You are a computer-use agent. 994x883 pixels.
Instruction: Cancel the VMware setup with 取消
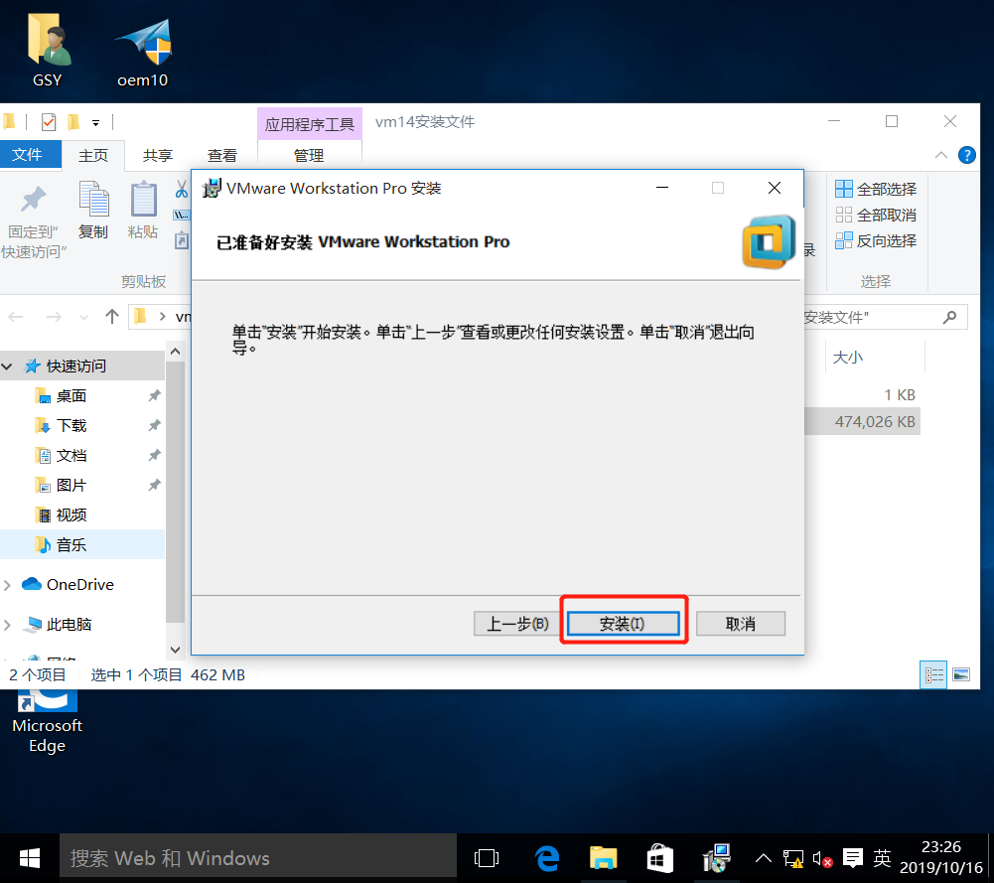(x=741, y=624)
